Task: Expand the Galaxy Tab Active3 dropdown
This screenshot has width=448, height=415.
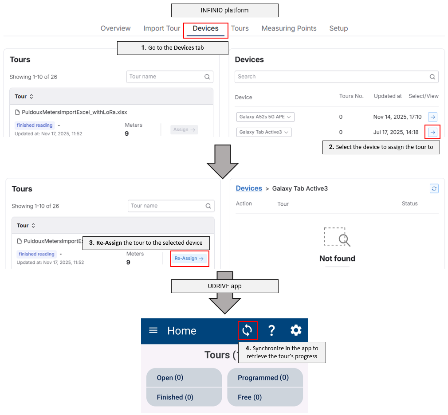Action: point(263,132)
